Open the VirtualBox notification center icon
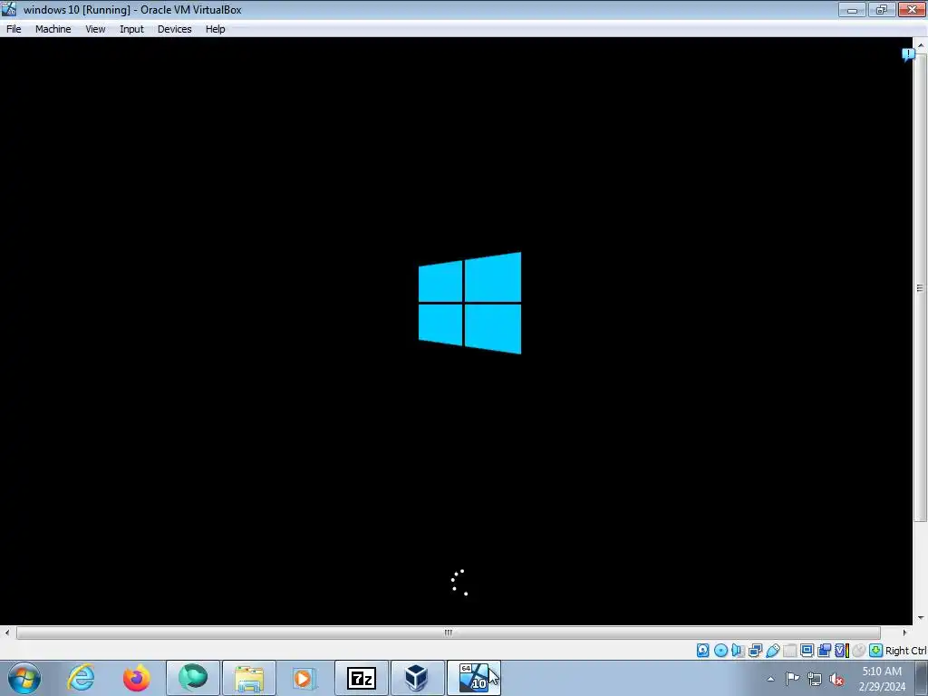 (908, 55)
